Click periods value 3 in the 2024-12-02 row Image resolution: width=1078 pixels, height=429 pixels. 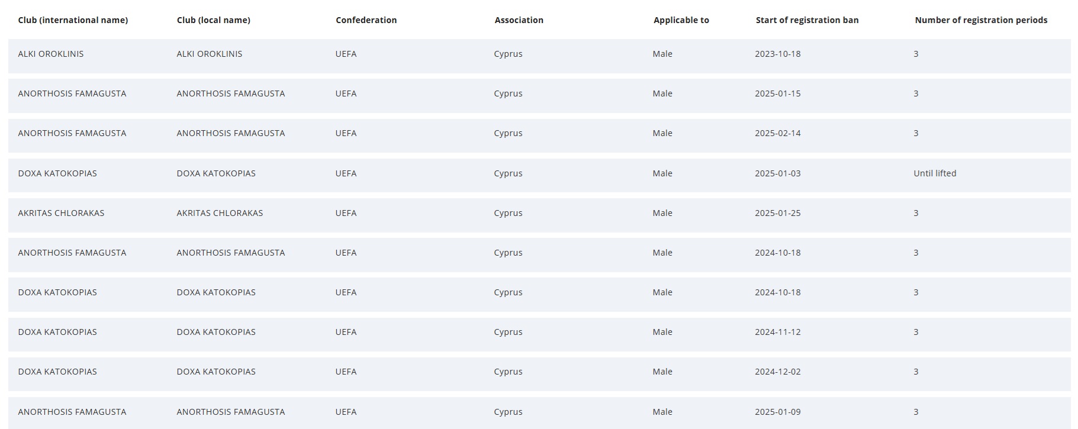pos(916,372)
